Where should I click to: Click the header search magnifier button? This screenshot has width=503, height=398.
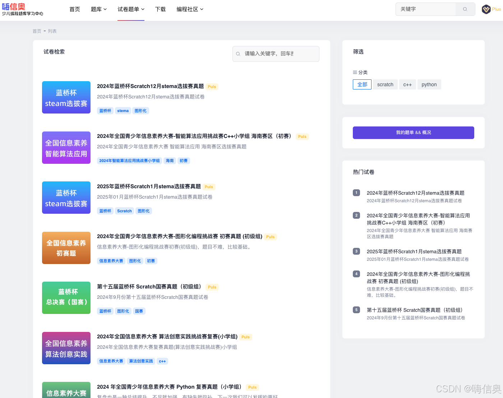pos(465,9)
